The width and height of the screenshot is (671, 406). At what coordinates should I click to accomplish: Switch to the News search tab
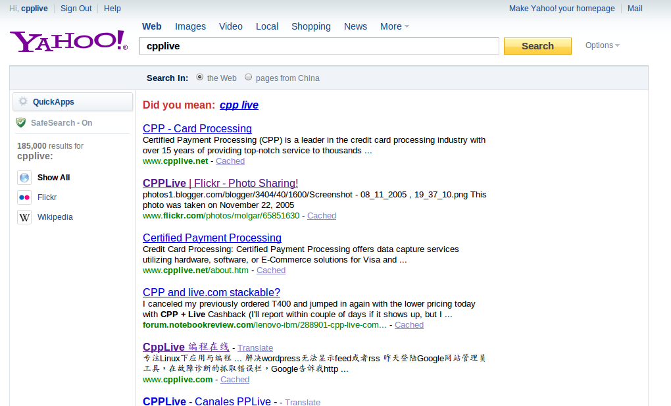356,26
